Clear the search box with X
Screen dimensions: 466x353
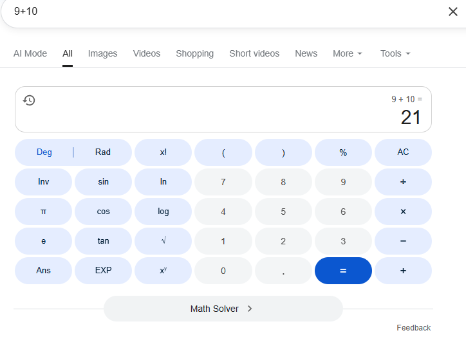452,12
